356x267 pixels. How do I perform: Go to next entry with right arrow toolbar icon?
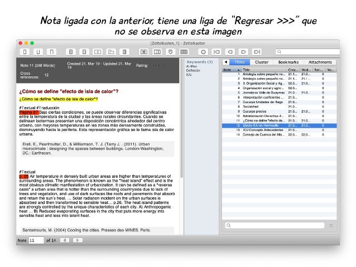(243, 52)
